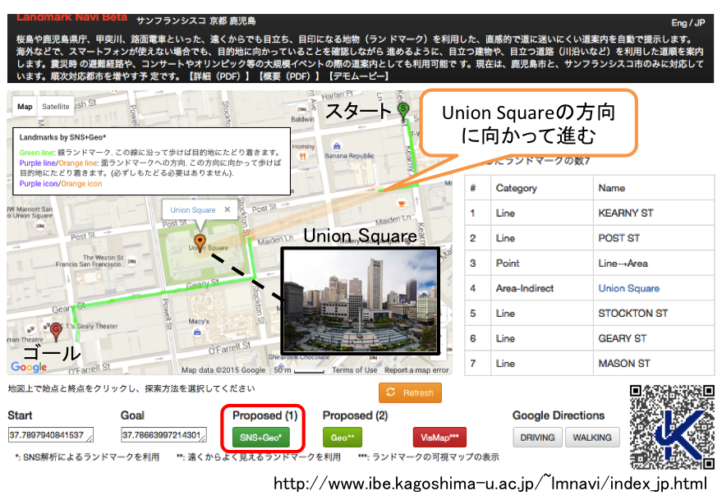
Task: Click the MASON ST table cell
Action: [x=653, y=363]
